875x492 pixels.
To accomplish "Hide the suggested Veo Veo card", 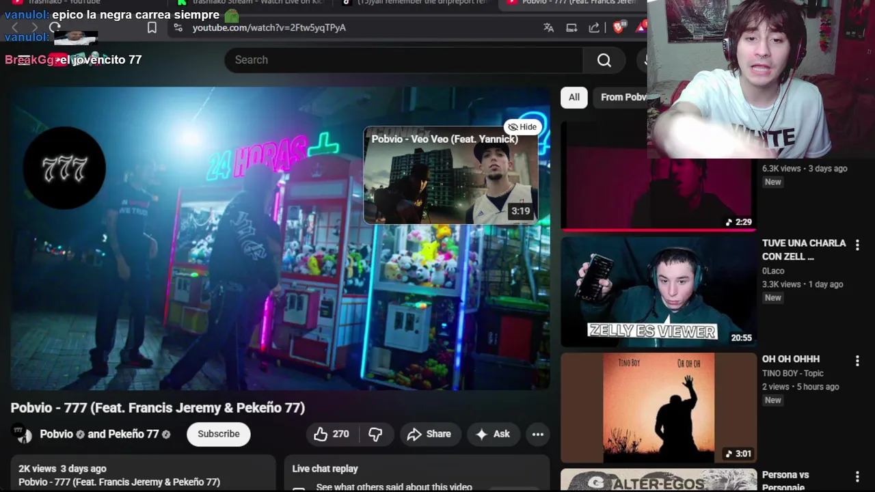I will click(523, 126).
